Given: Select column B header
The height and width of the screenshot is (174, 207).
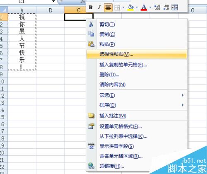Looking at the screenshot, I should tap(51, 10).
